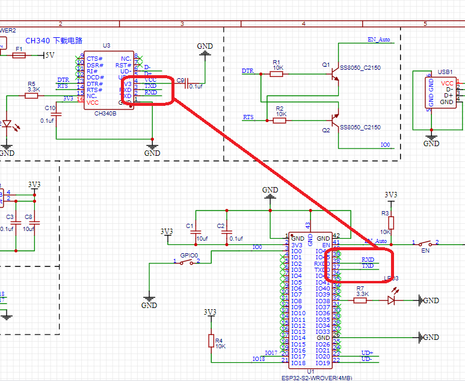Select the Q1 SS8050 transistor symbol
This screenshot has height=385, width=465.
[334, 72]
